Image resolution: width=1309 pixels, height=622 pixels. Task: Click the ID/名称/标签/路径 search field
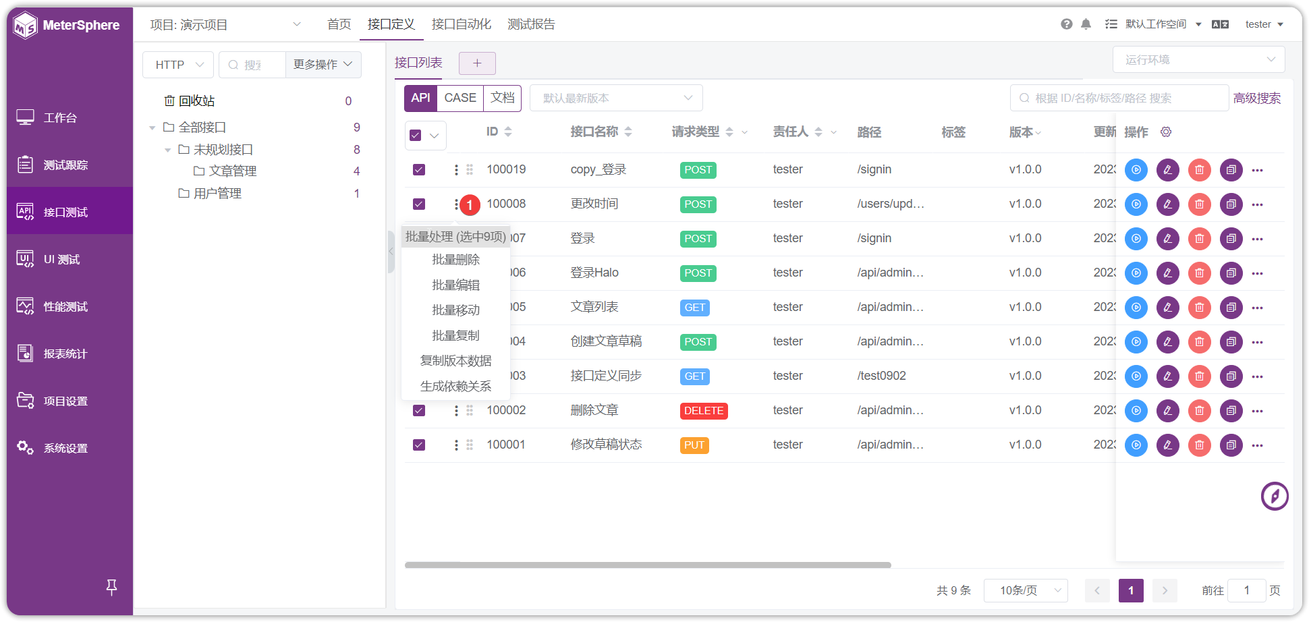point(1119,98)
